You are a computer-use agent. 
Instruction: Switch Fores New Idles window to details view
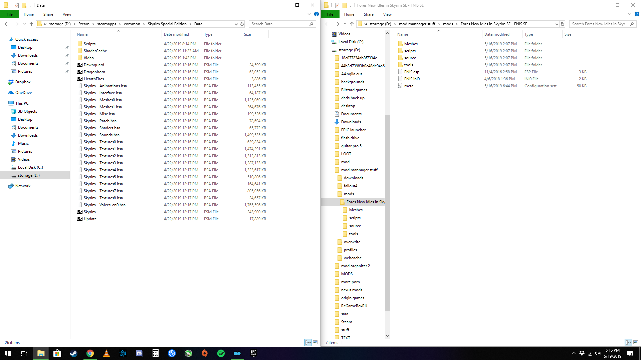(x=628, y=342)
